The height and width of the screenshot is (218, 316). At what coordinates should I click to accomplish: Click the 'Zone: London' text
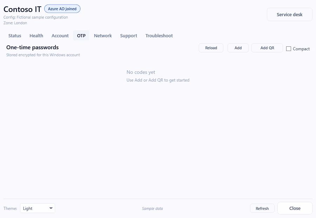[x=15, y=23]
